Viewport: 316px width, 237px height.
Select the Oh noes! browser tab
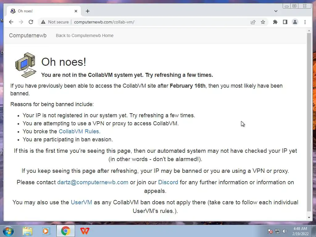(x=44, y=11)
